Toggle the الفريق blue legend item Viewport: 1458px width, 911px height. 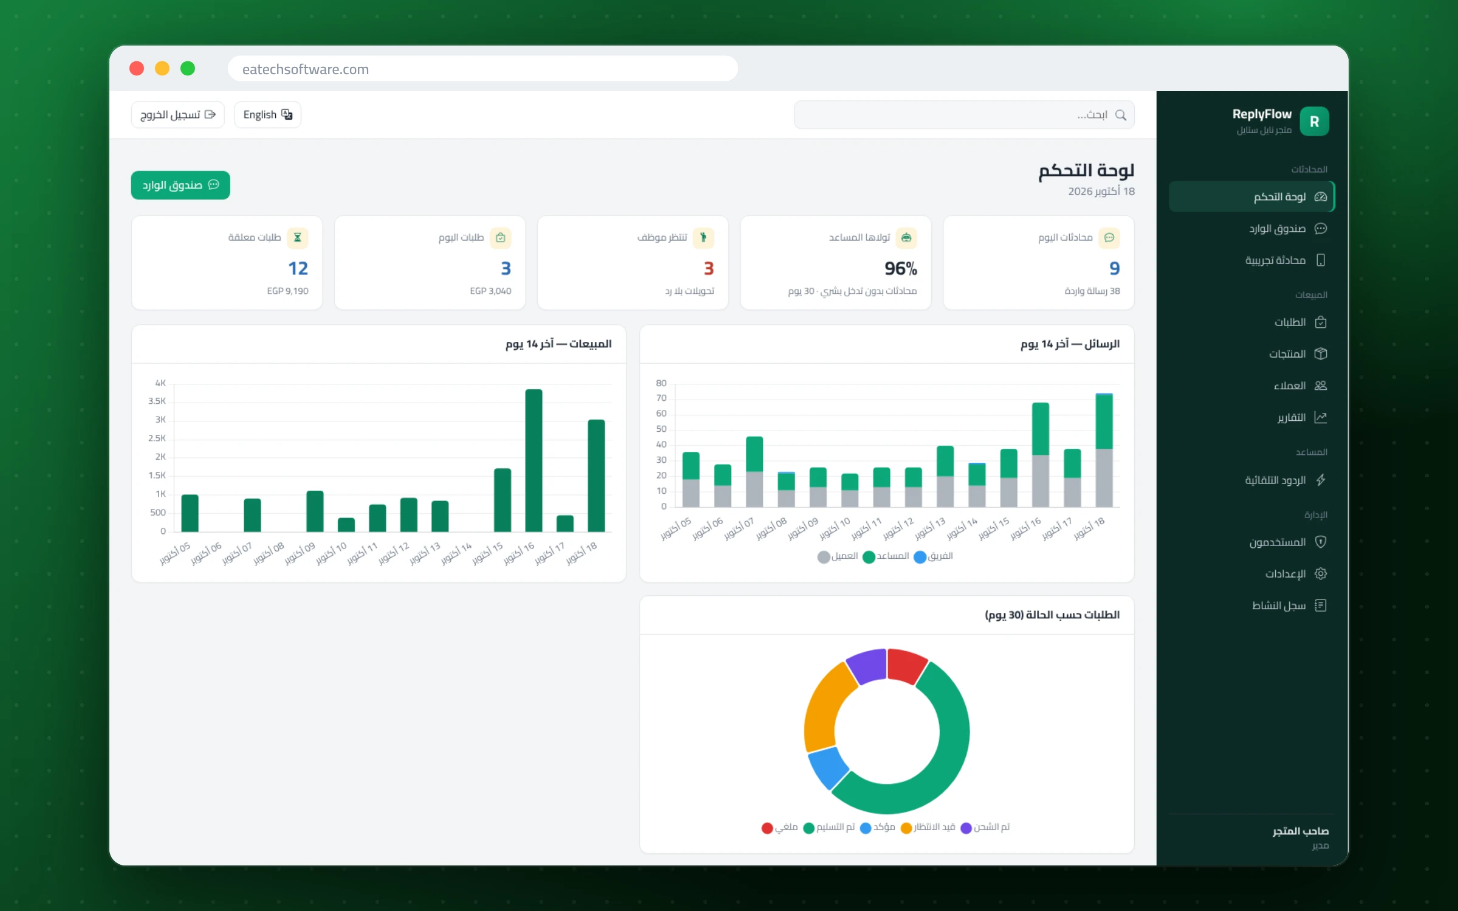(933, 556)
